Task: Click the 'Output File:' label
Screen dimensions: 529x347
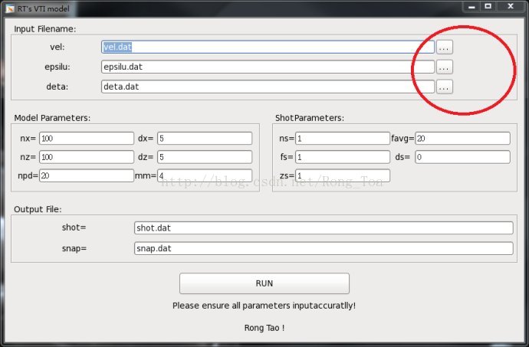Action: pyautogui.click(x=38, y=209)
